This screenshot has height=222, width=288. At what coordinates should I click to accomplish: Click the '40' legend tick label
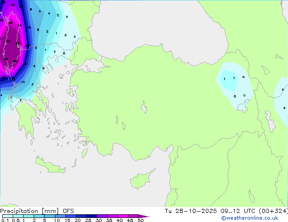pyautogui.click(x=119, y=220)
